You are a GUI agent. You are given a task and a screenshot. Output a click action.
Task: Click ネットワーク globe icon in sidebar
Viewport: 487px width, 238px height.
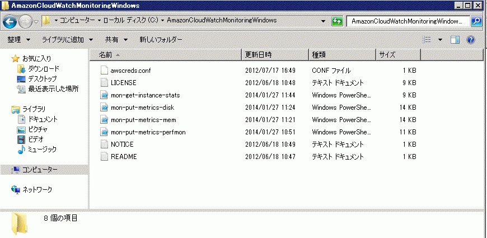point(16,189)
